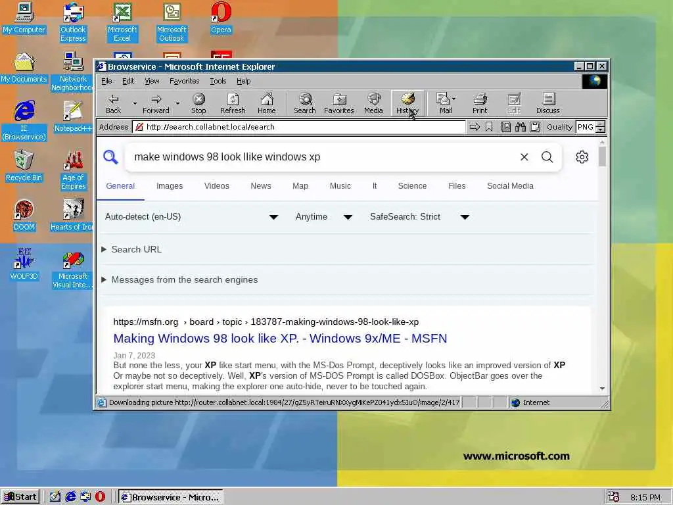Click the taskbar clock showing 8:15 PM

645,497
